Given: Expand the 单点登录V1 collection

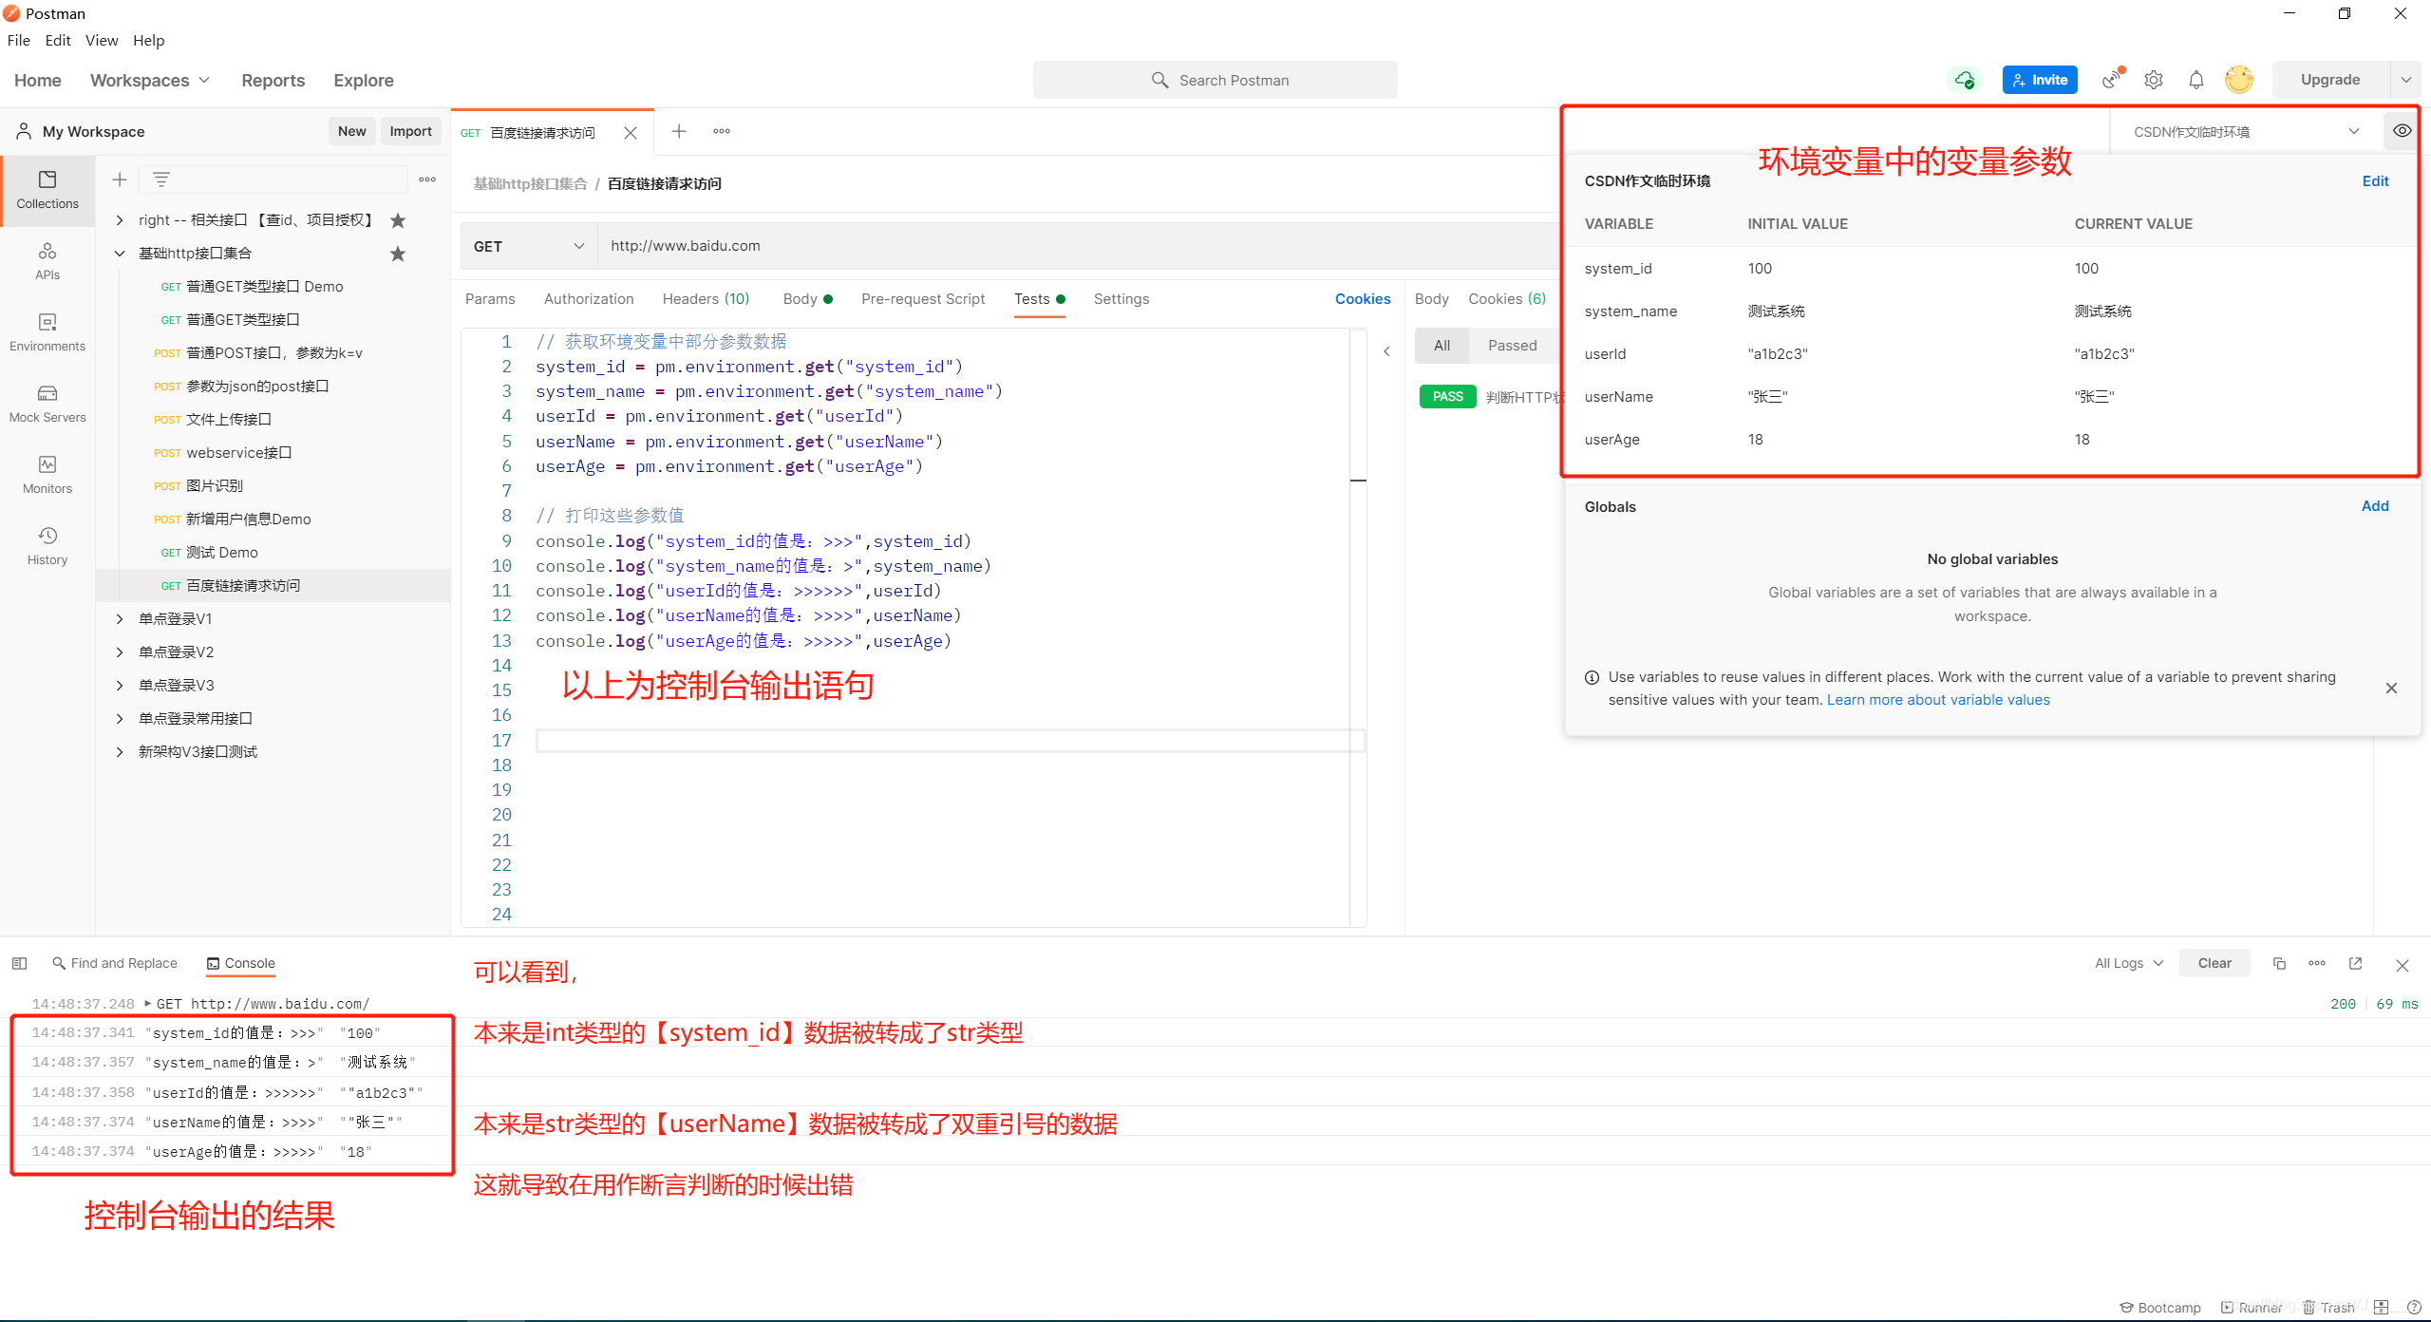Looking at the screenshot, I should [120, 619].
